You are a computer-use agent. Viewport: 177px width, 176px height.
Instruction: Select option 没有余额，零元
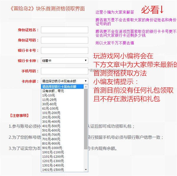pyautogui.click(x=63, y=91)
